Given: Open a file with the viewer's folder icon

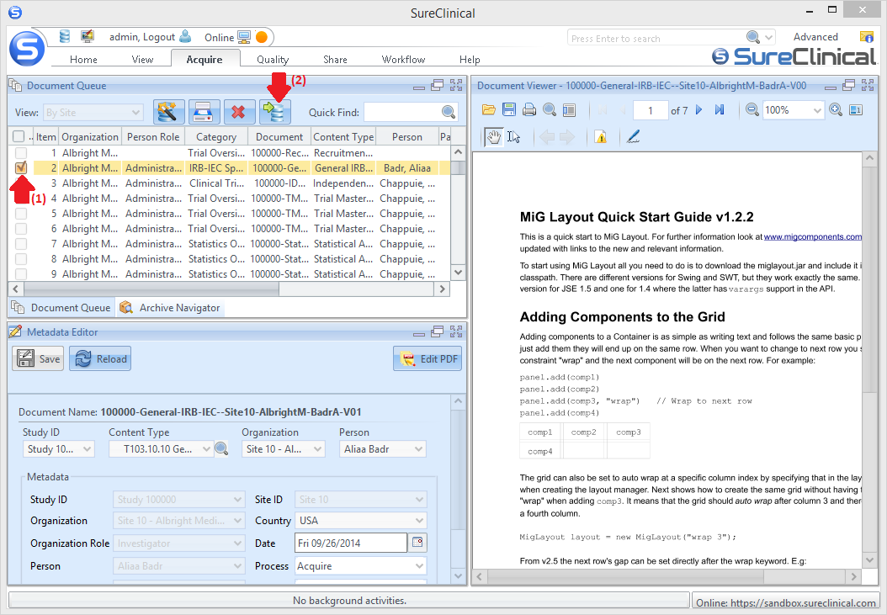Looking at the screenshot, I should point(489,109).
